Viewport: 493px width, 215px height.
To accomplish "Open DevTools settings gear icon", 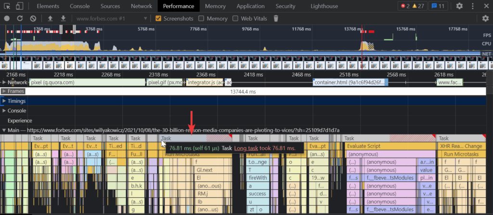I will tap(459, 6).
